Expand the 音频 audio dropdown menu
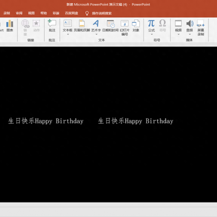 pyautogui.click(x=190, y=34)
